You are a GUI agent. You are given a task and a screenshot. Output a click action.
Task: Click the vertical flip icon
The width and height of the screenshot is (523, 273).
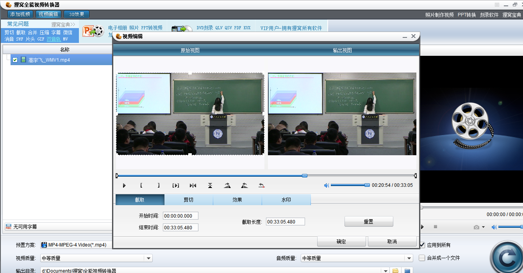tap(210, 186)
